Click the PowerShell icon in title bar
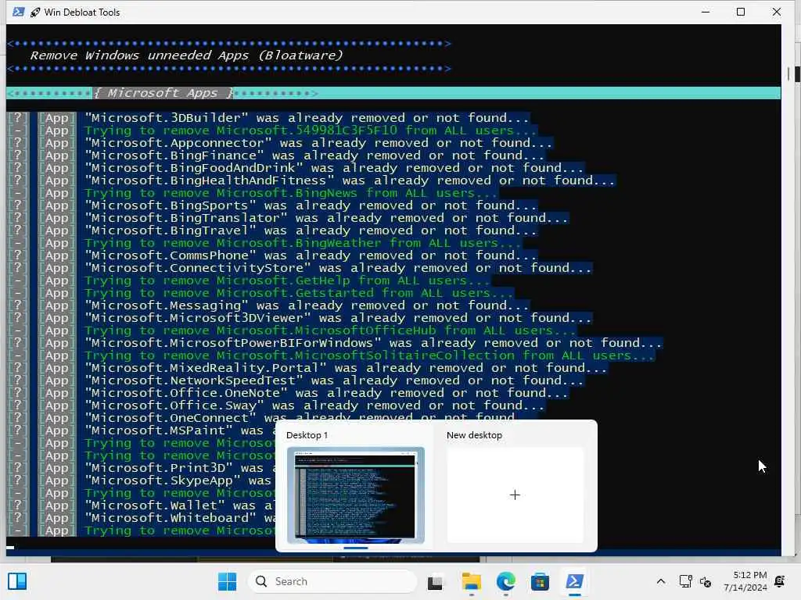The width and height of the screenshot is (801, 600). [19, 12]
